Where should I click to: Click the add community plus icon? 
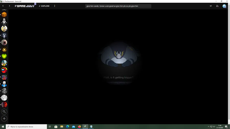(x=4, y=119)
